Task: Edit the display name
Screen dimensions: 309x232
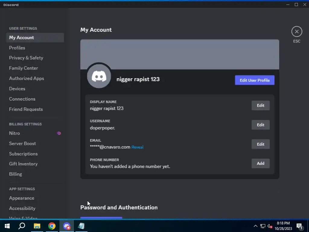Action: pos(260,105)
